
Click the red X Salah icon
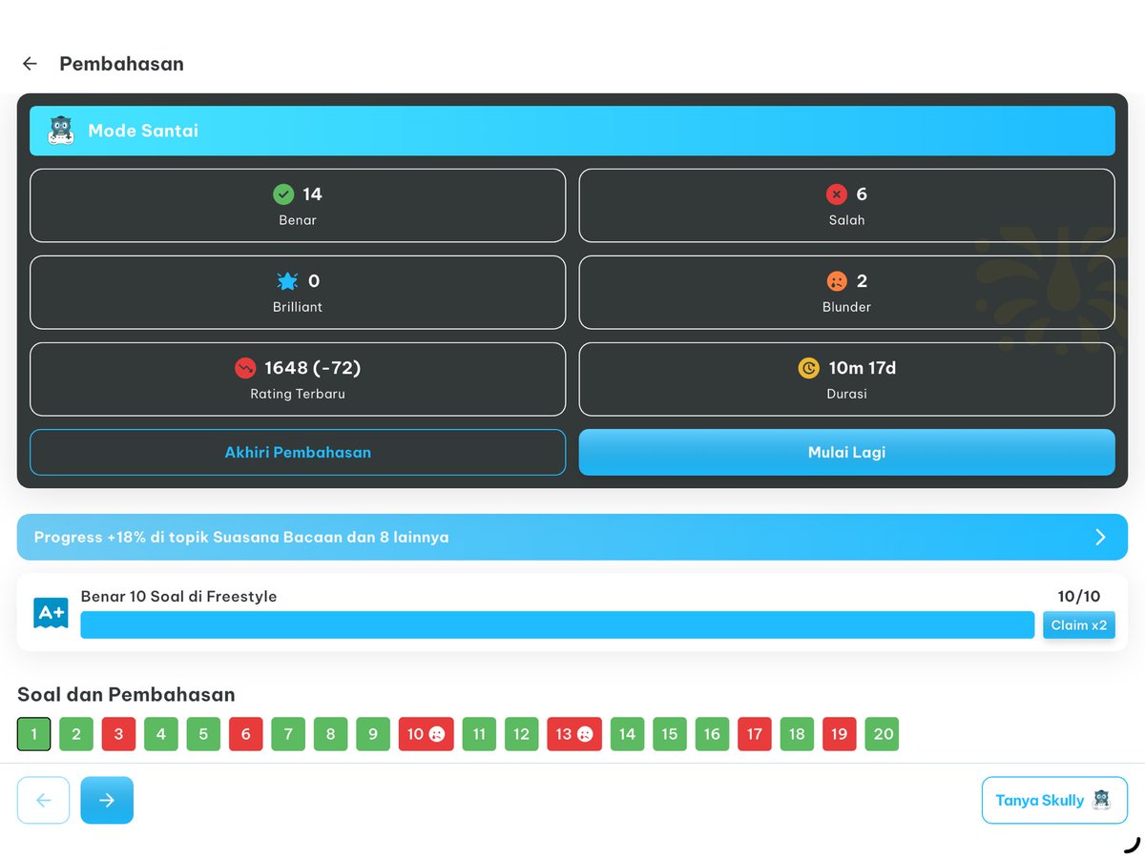click(x=837, y=194)
